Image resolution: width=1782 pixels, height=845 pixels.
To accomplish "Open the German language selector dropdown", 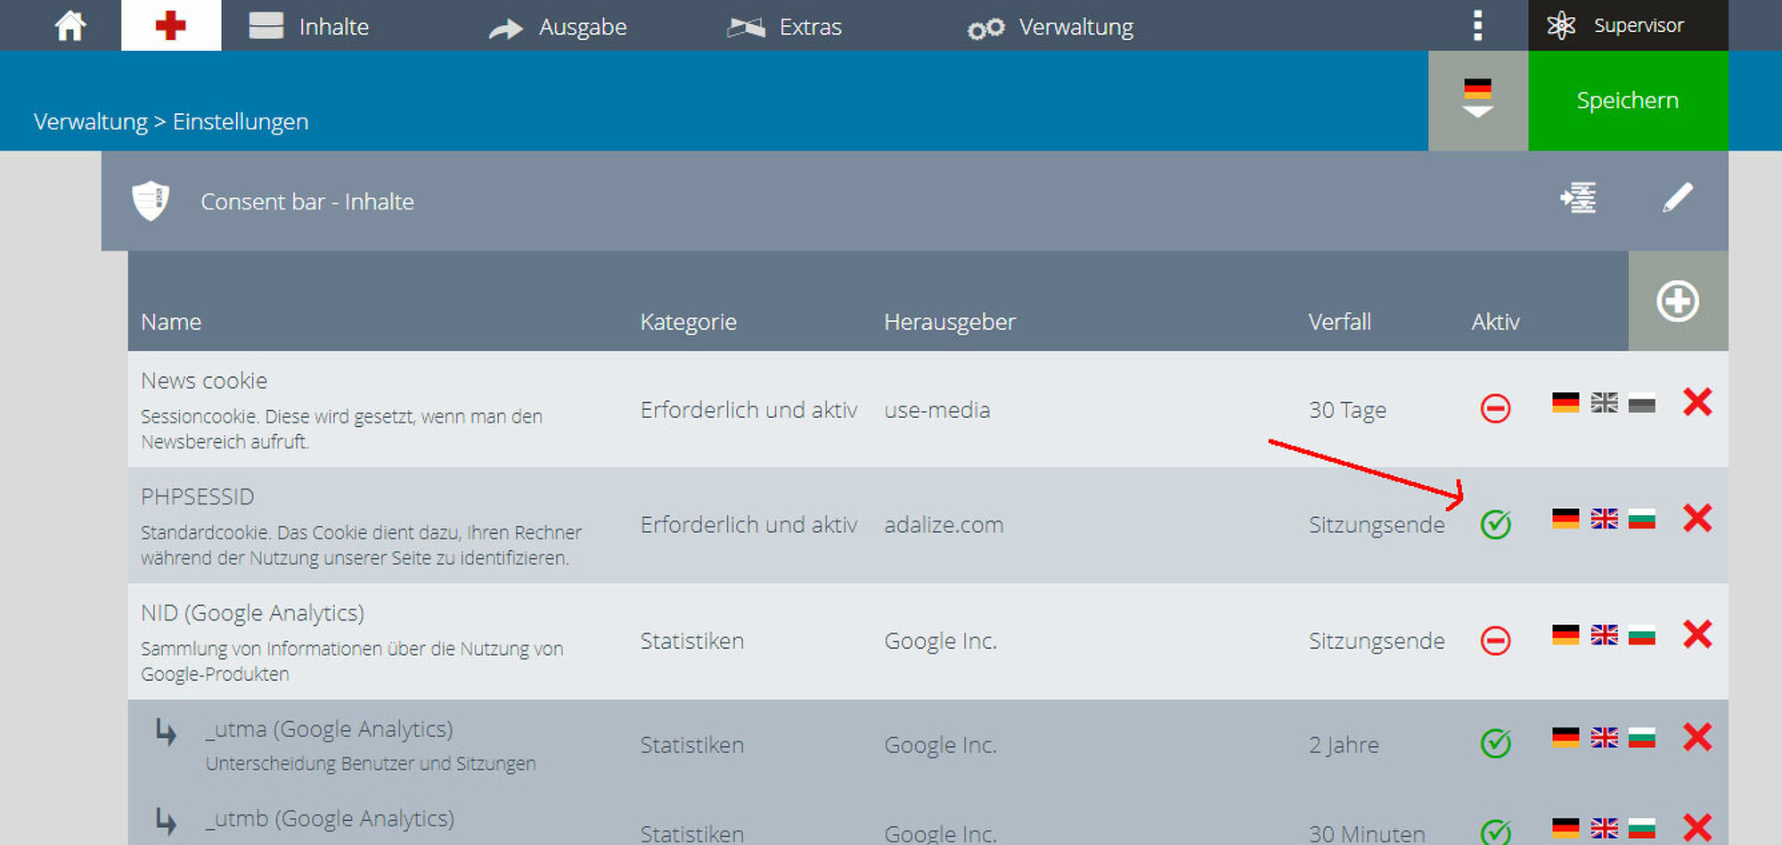I will click(x=1478, y=100).
